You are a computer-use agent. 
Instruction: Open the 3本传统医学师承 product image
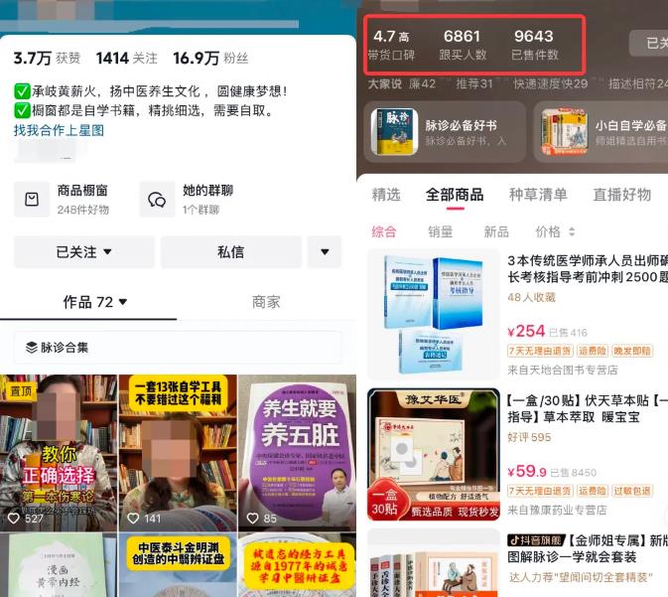[x=434, y=314]
